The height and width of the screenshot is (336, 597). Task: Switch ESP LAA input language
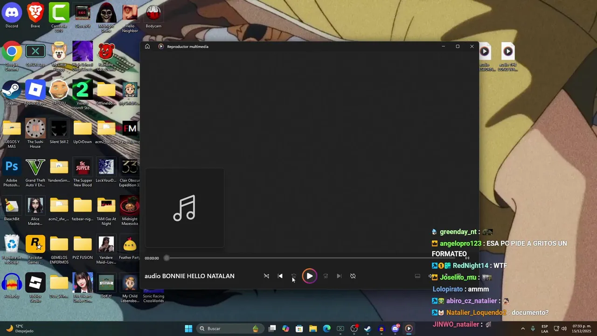coord(545,329)
